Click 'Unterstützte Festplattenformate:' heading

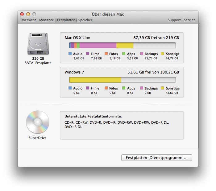(93, 116)
